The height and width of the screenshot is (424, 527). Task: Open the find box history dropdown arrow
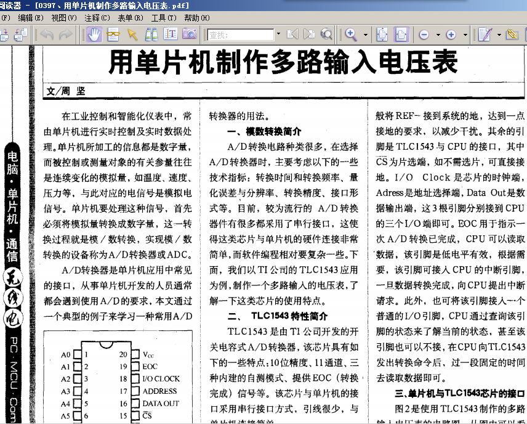[x=278, y=35]
